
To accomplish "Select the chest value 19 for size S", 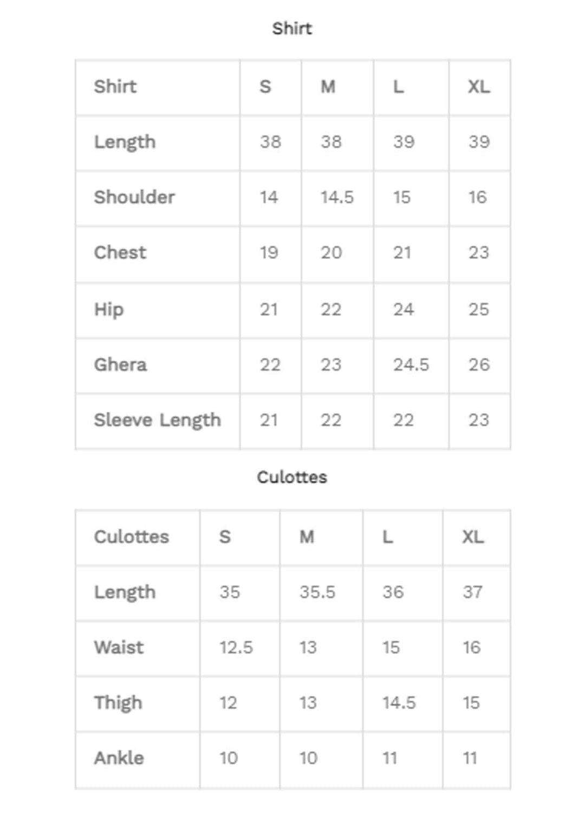I will [269, 252].
